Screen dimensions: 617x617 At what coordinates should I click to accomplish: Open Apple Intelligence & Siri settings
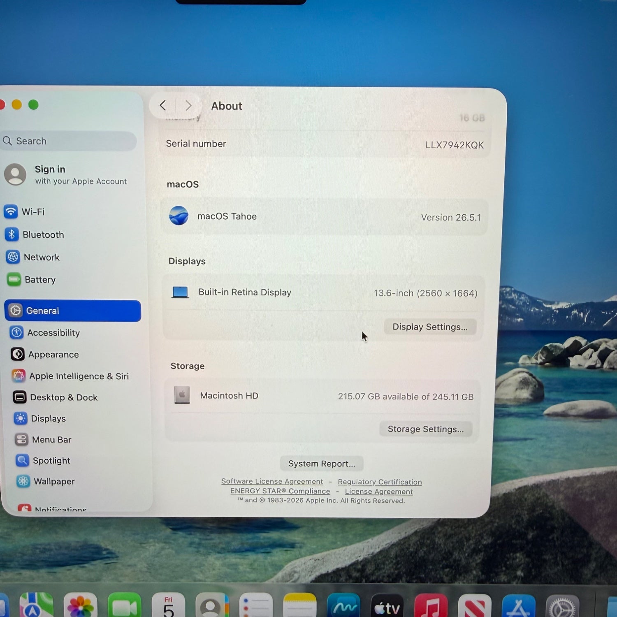tap(78, 376)
